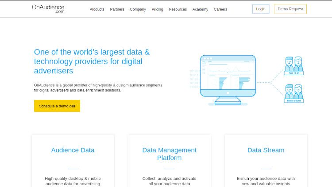
Task: Open the Data Management Platform heading
Action: coord(169,154)
